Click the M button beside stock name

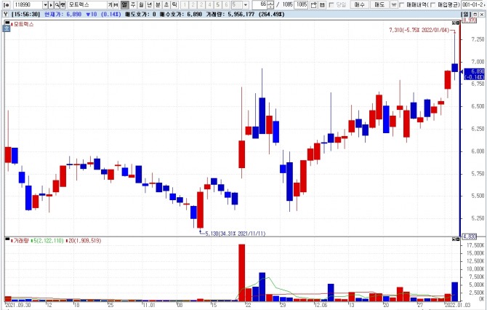(116, 5)
